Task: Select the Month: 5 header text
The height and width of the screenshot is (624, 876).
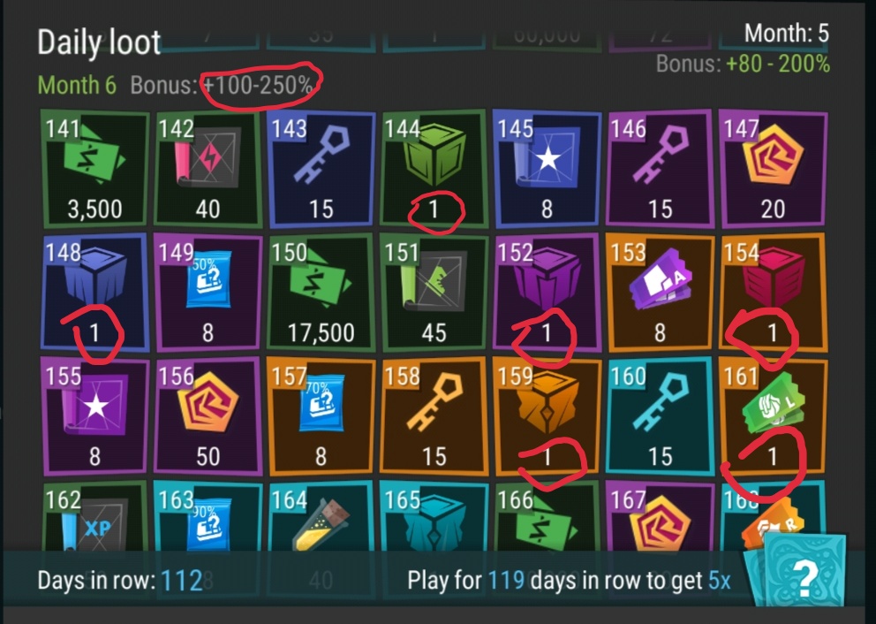Action: click(787, 34)
